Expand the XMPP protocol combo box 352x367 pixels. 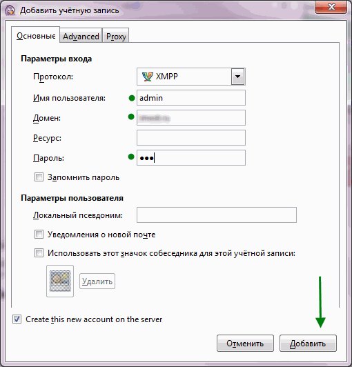(191, 77)
